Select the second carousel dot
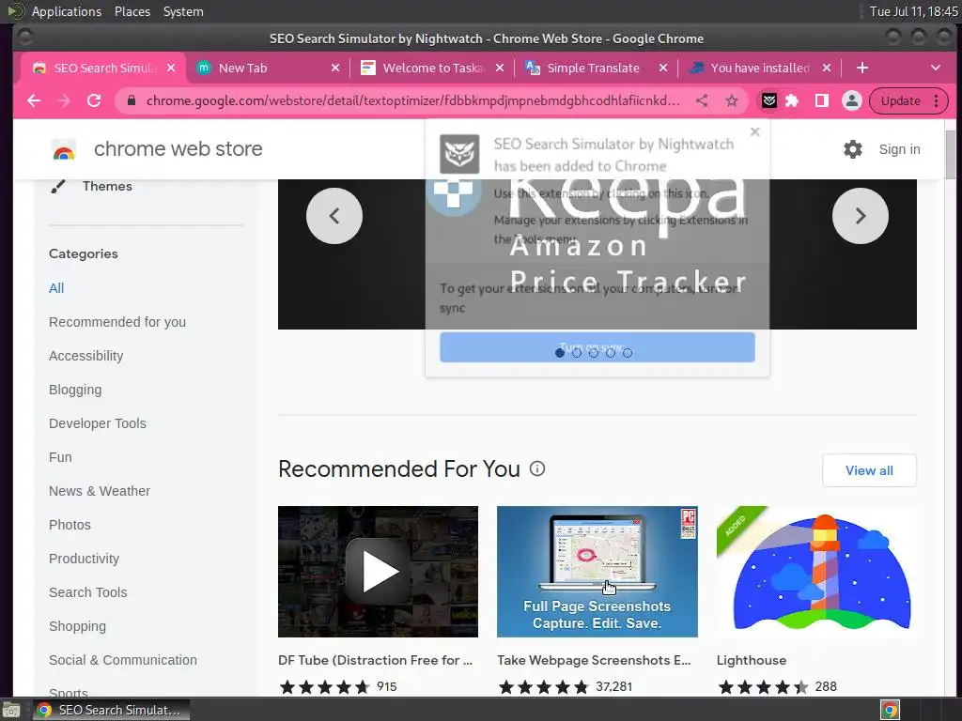Viewport: 962px width, 721px height. coord(577,353)
